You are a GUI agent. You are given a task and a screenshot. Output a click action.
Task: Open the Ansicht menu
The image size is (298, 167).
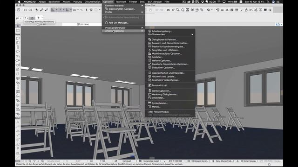[x=67, y=2]
